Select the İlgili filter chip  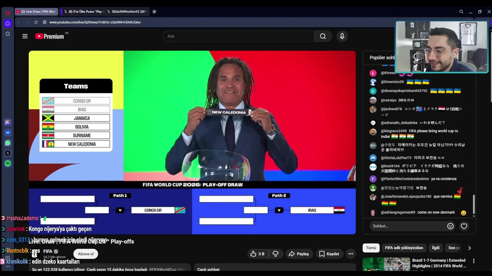click(x=435, y=248)
